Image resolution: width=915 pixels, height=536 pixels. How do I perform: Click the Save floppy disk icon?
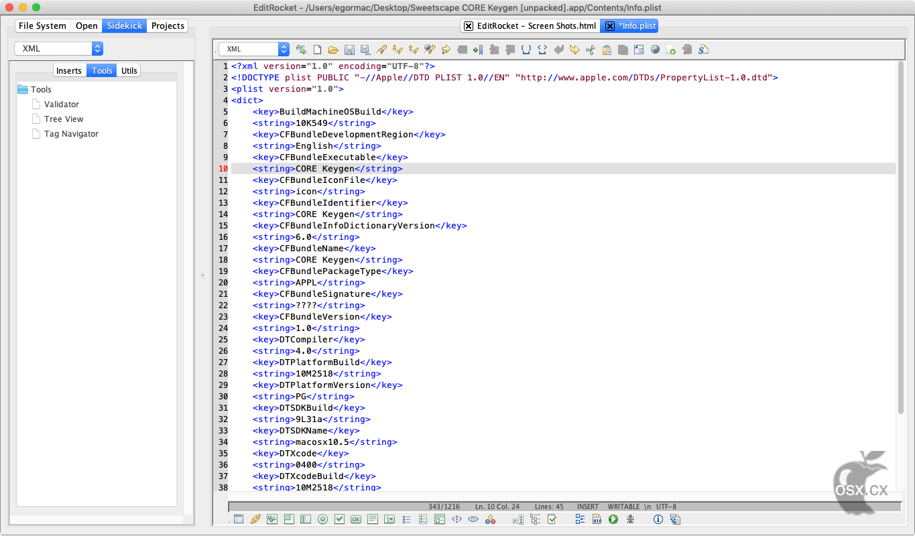349,50
